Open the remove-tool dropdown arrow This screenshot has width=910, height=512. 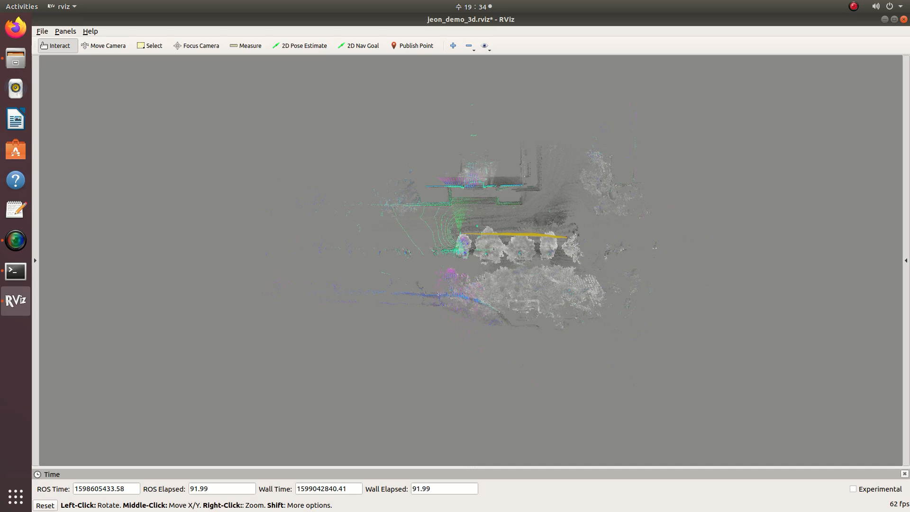(x=473, y=49)
